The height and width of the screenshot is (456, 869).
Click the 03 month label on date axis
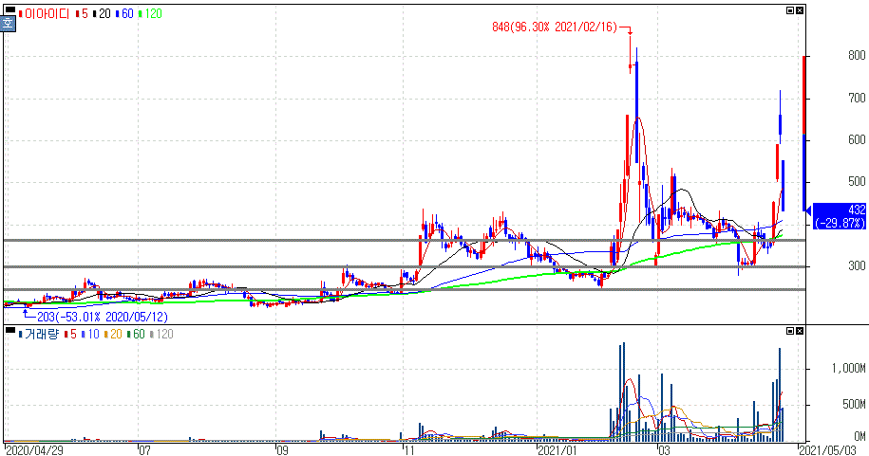point(664,450)
